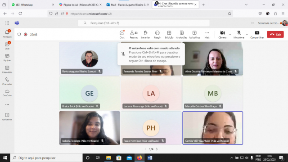Image resolution: width=288 pixels, height=162 pixels.
Task: Toggle the Câmera on
Action: pyautogui.click(x=222, y=35)
